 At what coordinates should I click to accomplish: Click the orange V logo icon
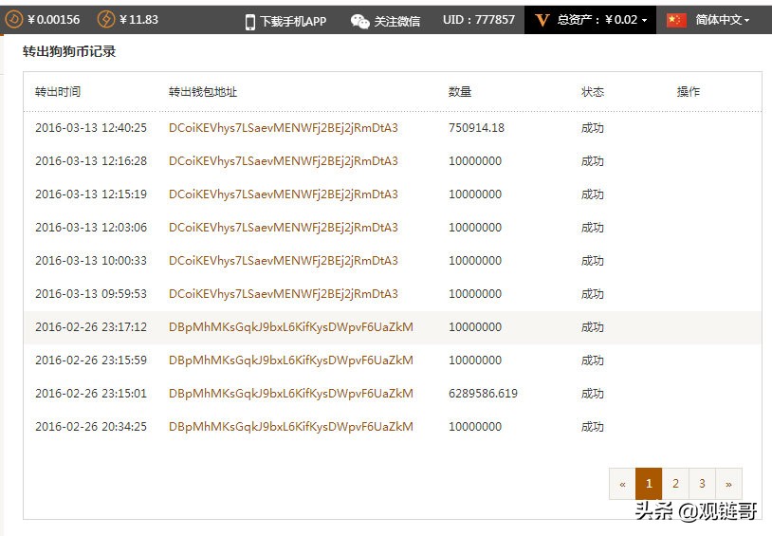[542, 20]
